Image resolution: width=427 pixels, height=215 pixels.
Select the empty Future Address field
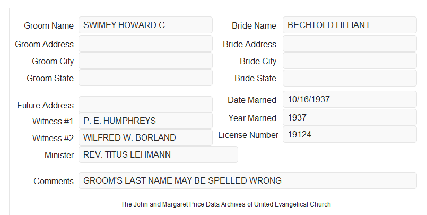point(145,105)
